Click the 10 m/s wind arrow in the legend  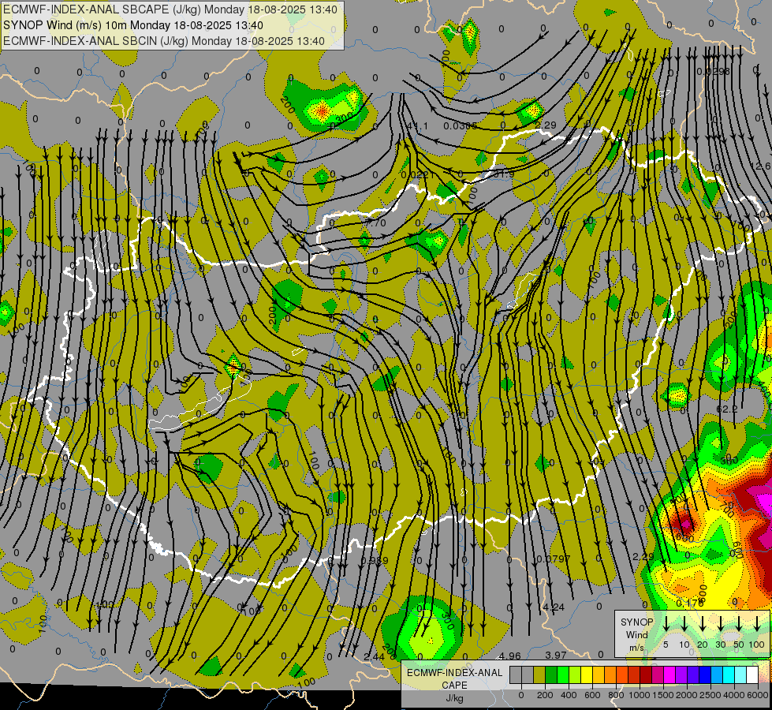tap(684, 623)
